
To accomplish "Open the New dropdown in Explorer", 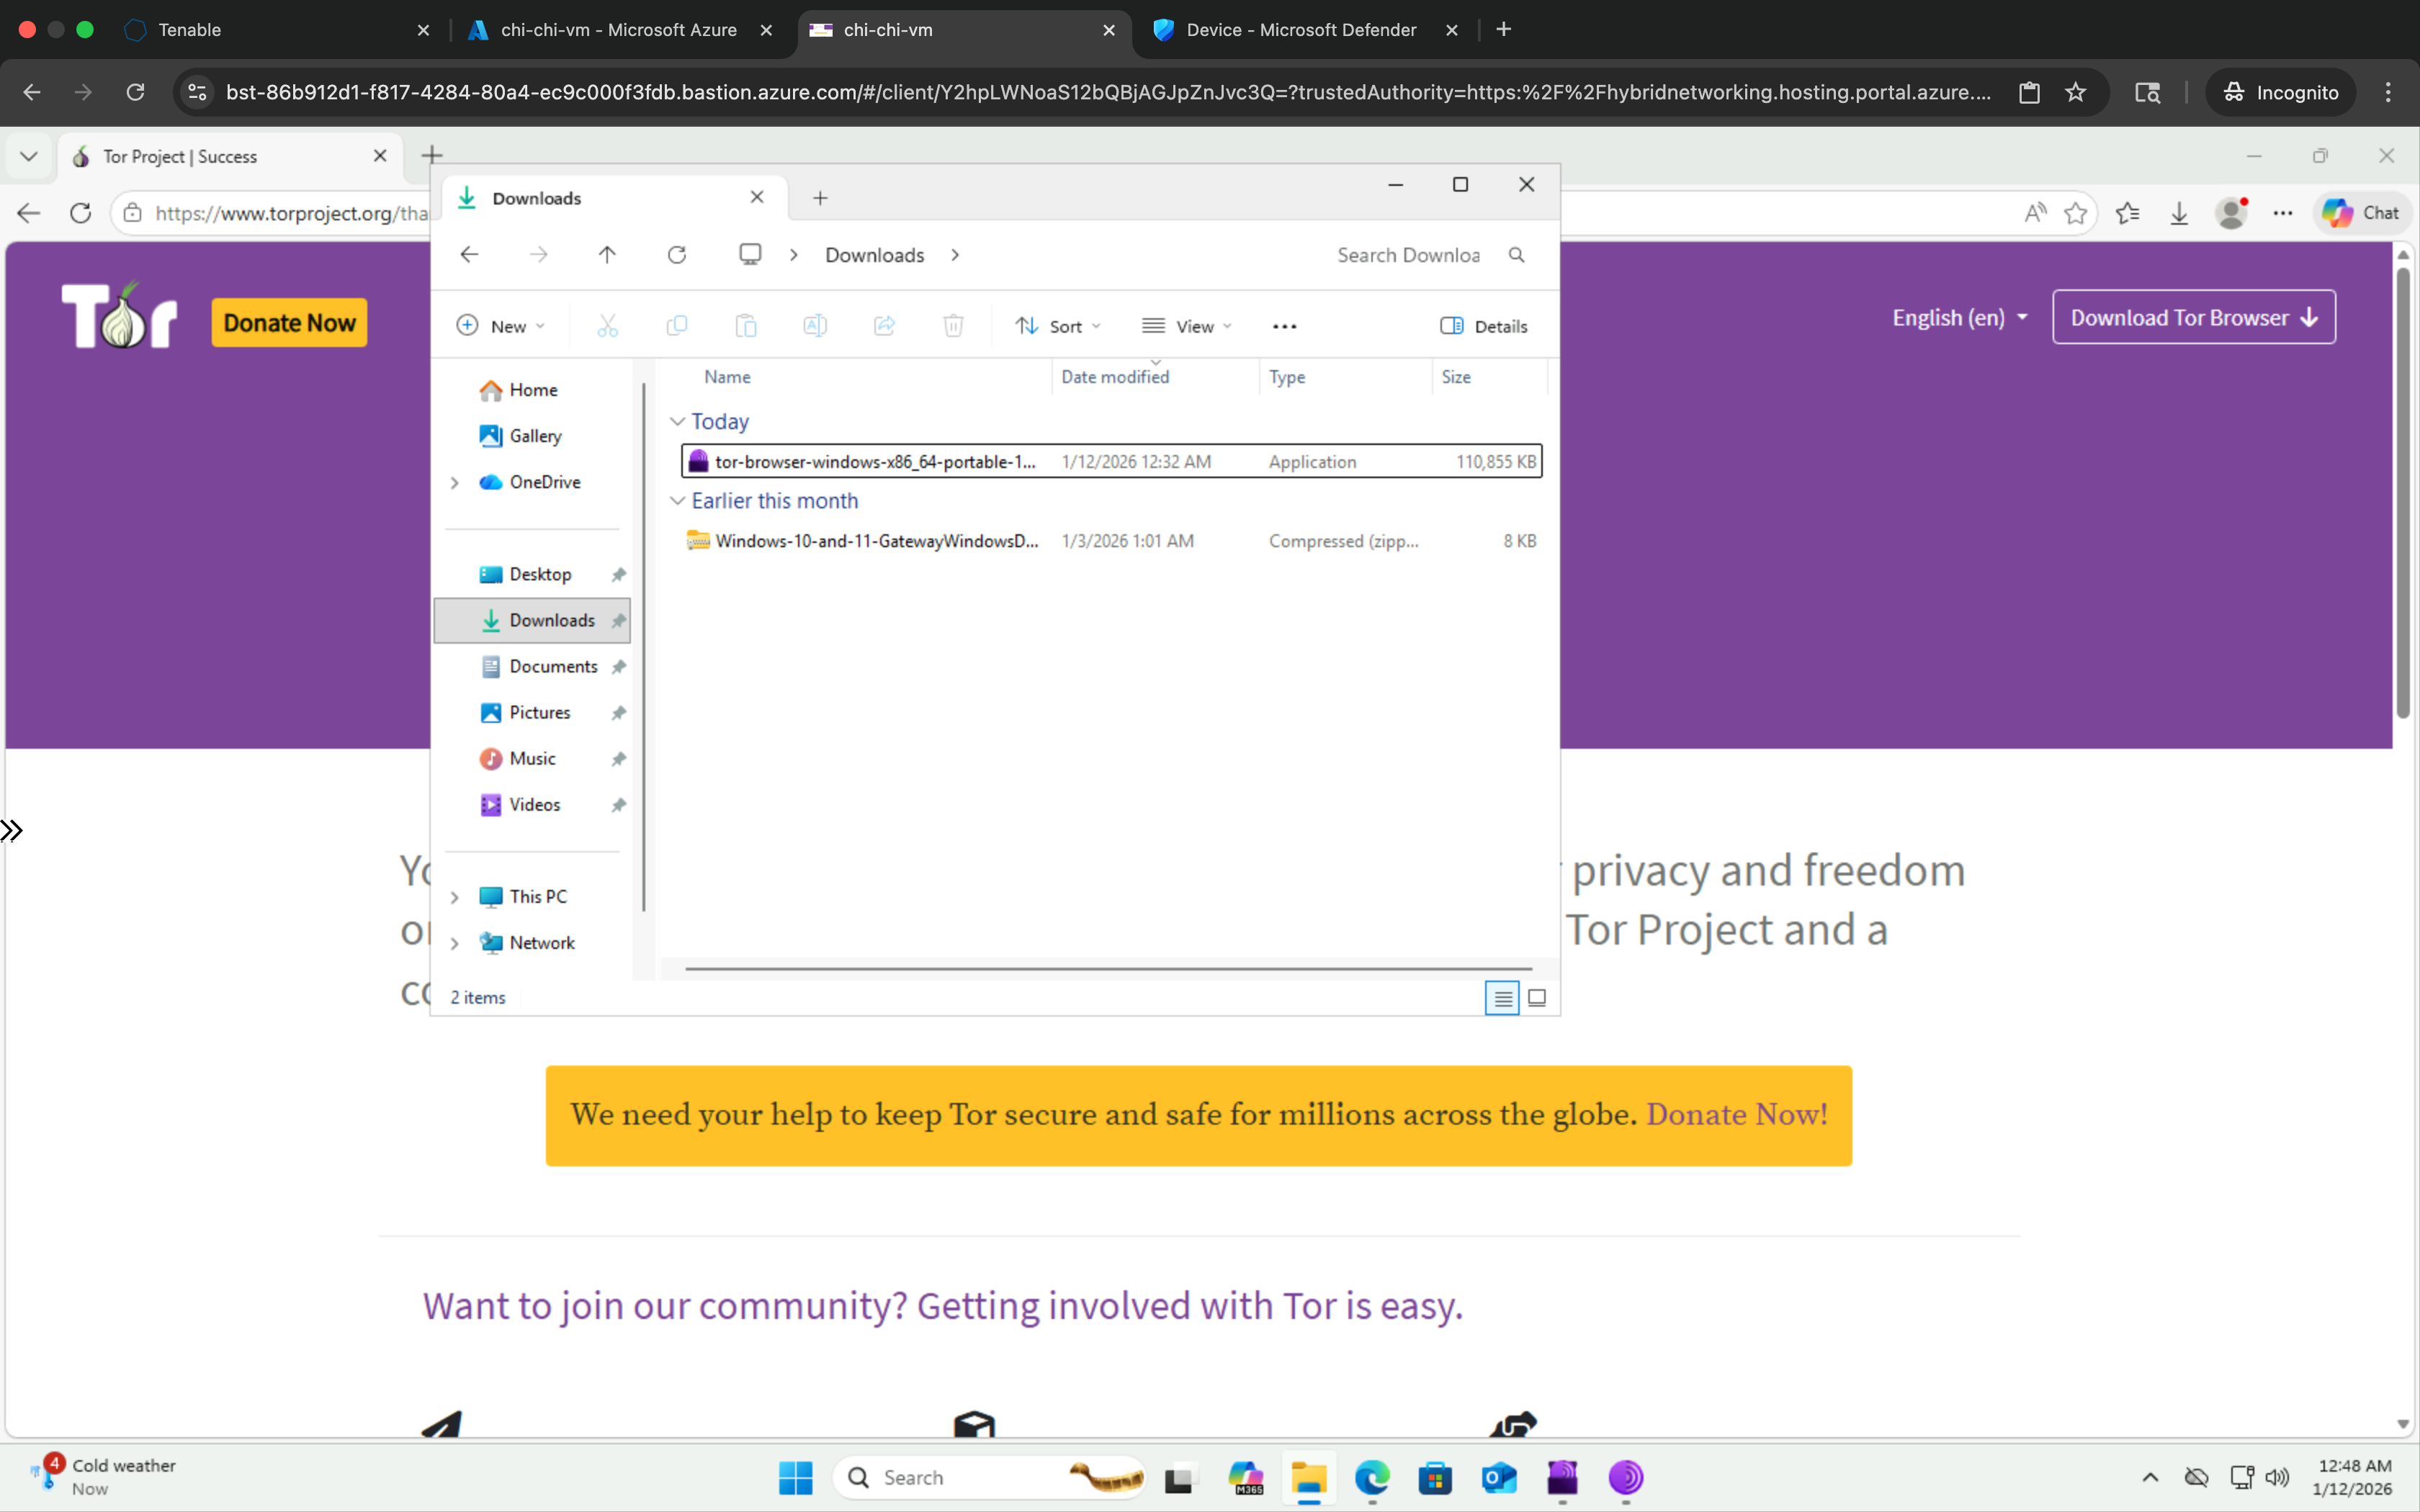I will [x=501, y=326].
